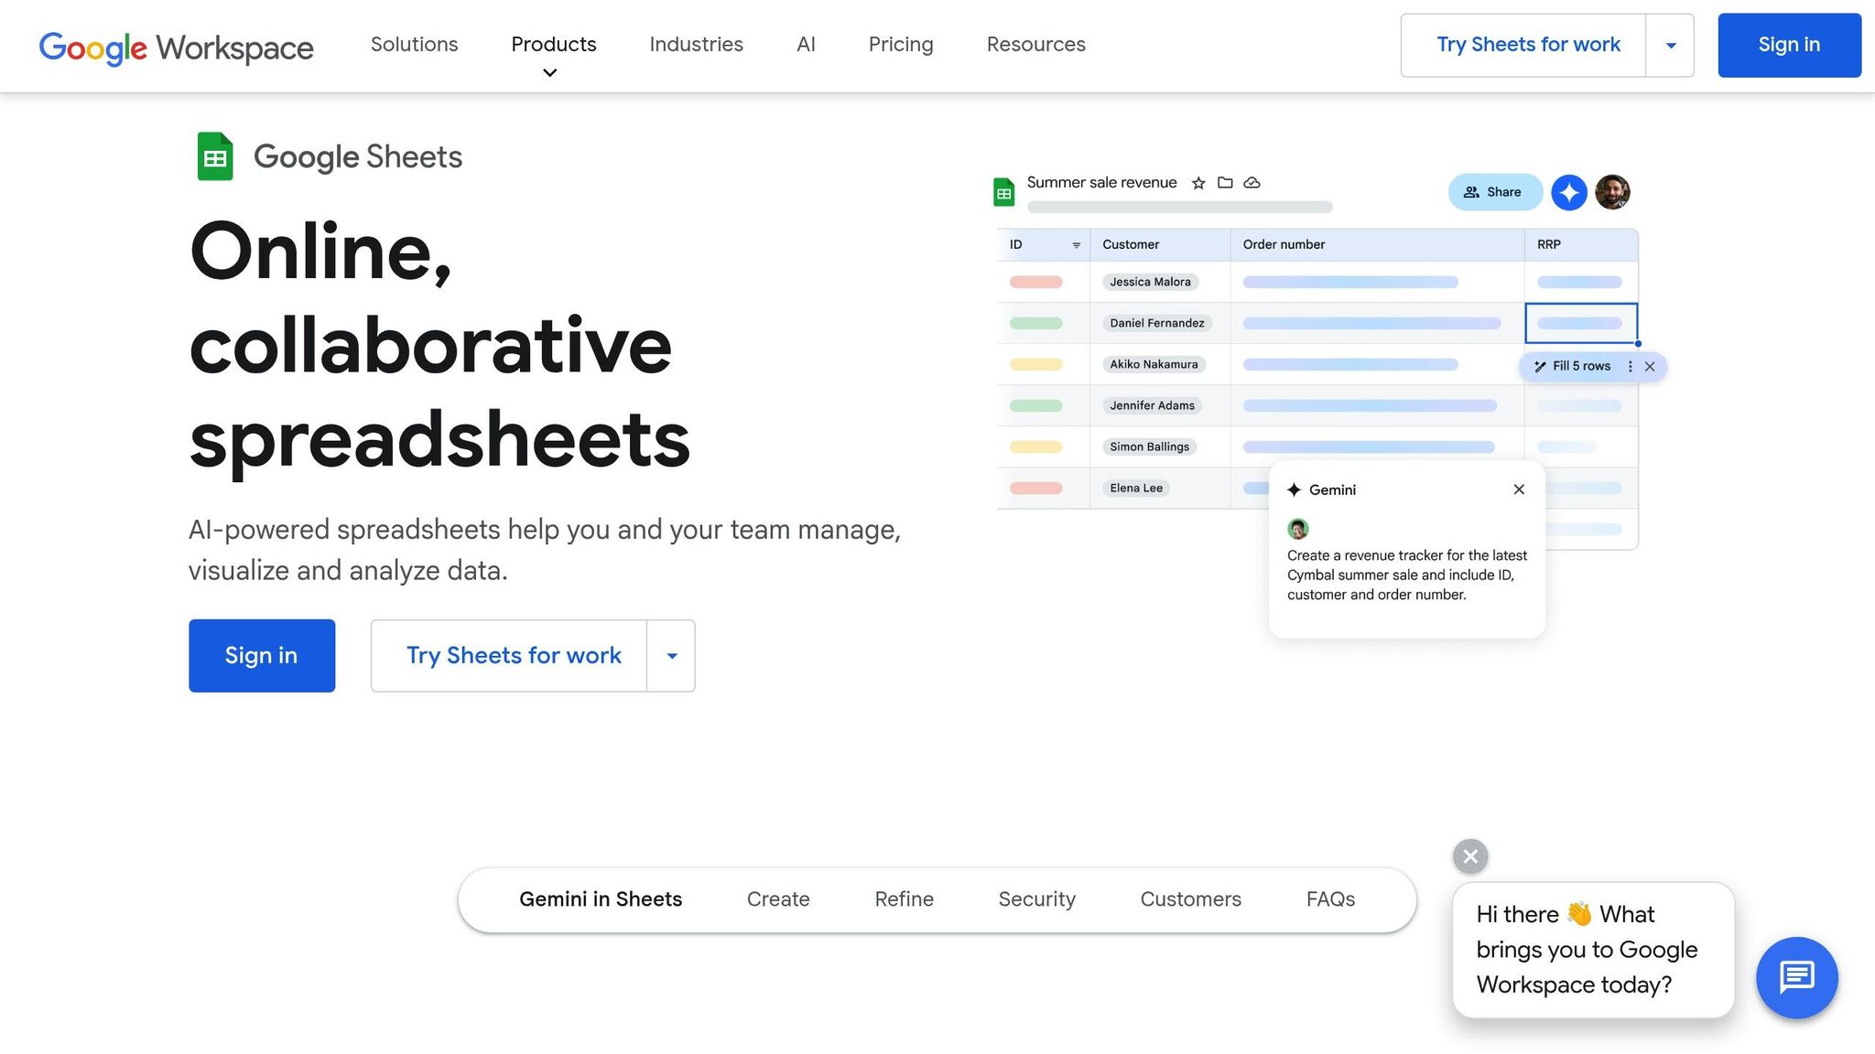Open the Share button on the spreadsheet
Screen dimensions: 1875x1054
tap(1495, 192)
